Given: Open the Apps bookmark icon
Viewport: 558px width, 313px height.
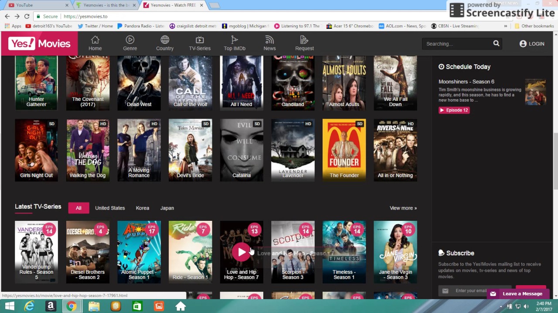Looking at the screenshot, I should tap(13, 26).
